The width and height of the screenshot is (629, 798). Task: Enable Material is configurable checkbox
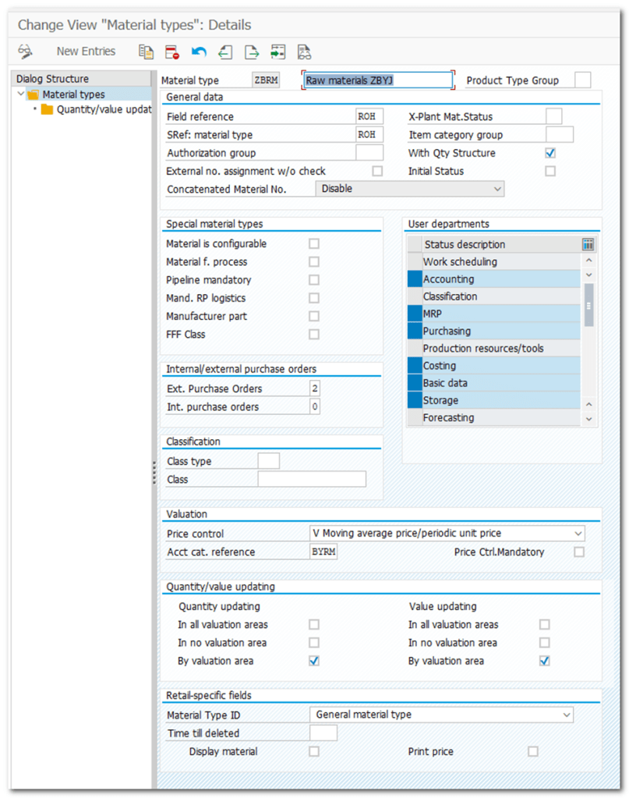pos(314,243)
